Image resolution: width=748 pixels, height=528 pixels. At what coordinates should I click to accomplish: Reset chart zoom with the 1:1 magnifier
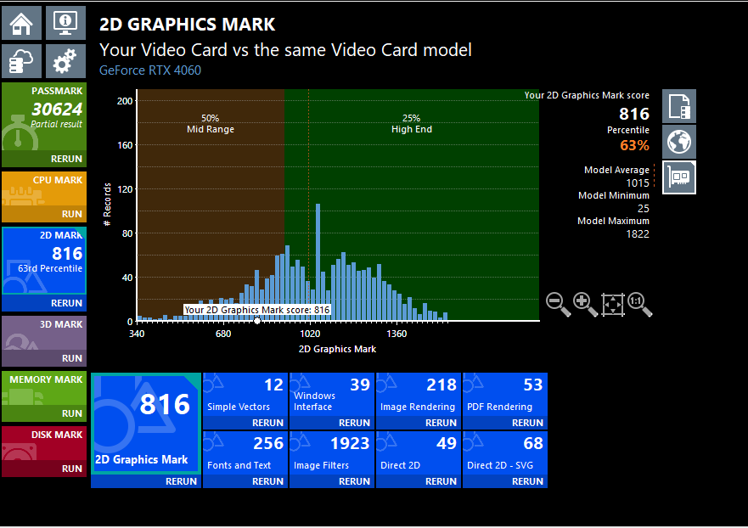pos(639,305)
